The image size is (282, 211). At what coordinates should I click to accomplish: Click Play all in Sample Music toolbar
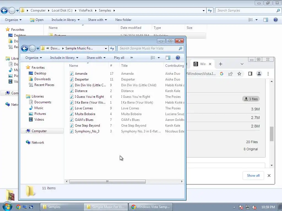[119, 58]
